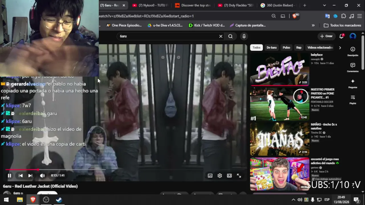
Task: Open the One Piece Episodio bookmark
Action: click(124, 25)
